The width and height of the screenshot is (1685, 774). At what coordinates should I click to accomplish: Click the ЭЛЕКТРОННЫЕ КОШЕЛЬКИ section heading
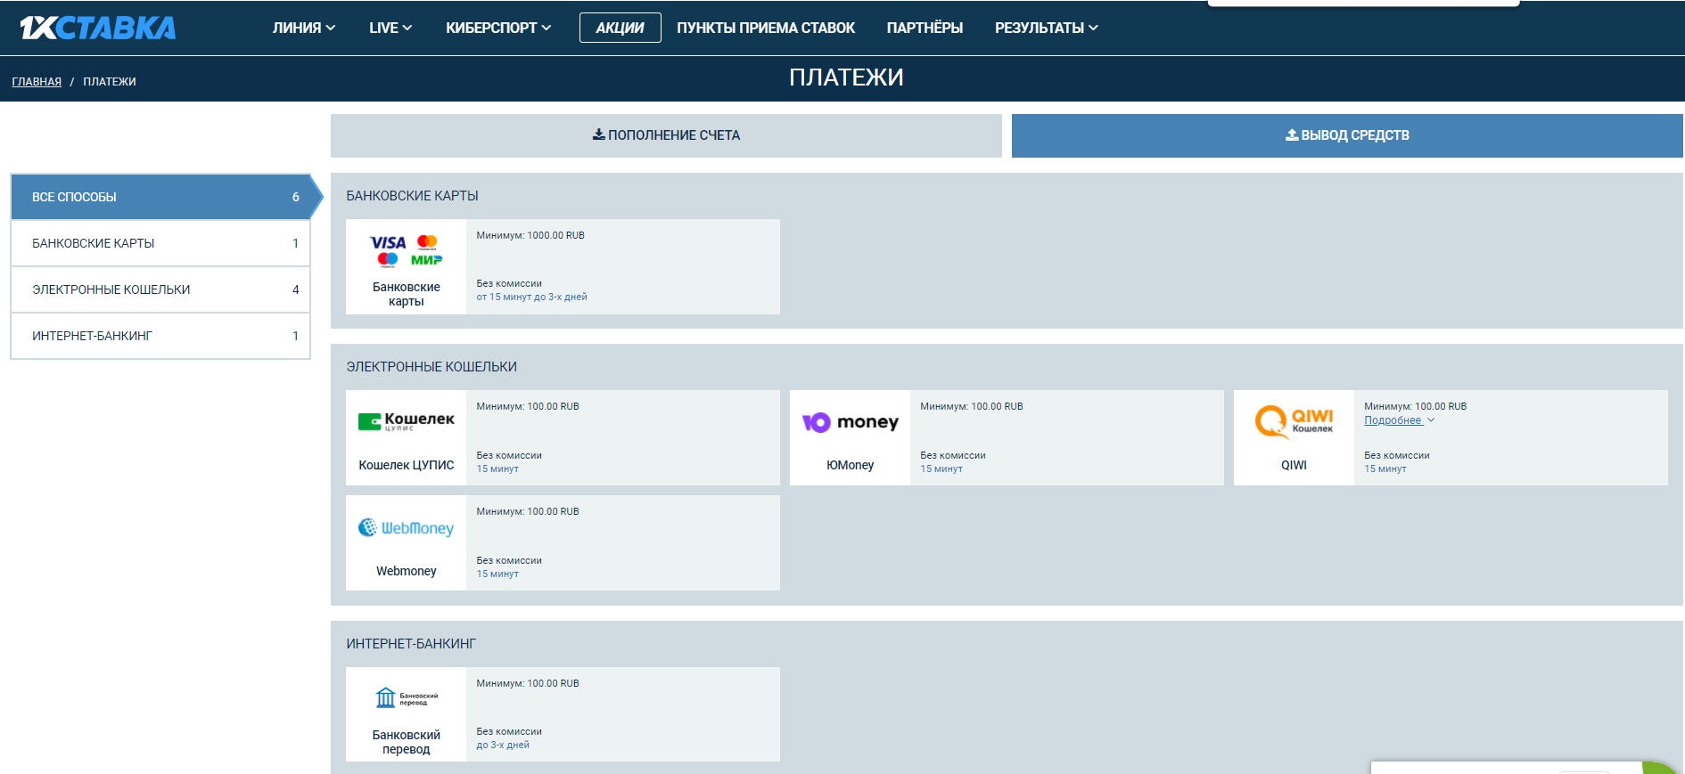(x=432, y=367)
